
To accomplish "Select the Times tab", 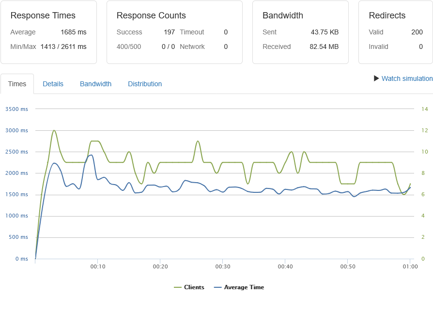I will click(17, 84).
